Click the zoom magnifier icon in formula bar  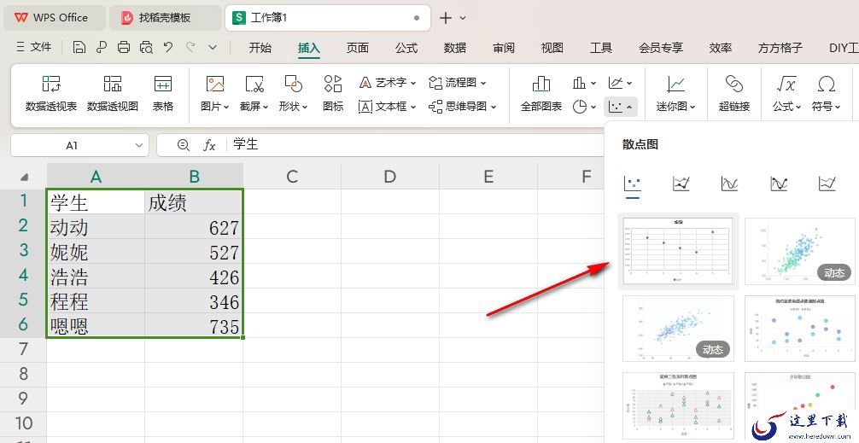click(x=184, y=145)
